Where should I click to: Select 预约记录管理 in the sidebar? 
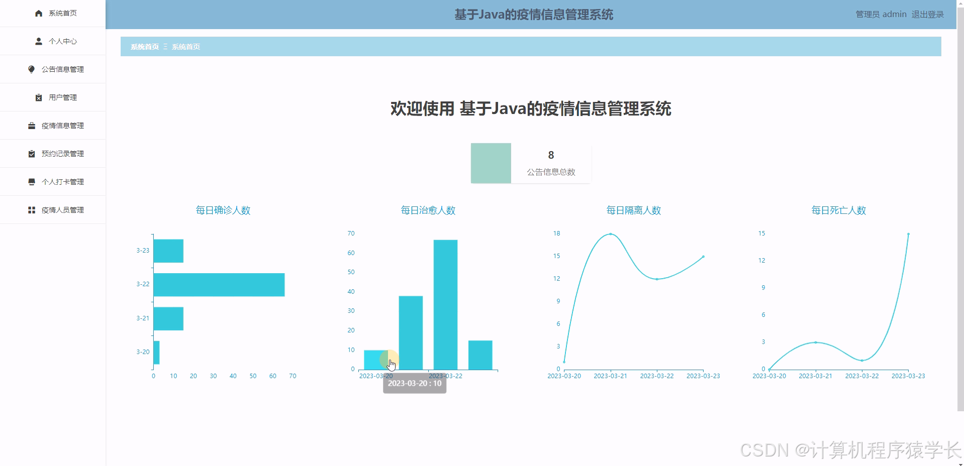coord(53,154)
